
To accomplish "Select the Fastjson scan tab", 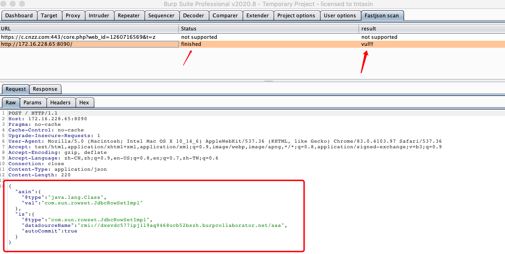I will click(x=382, y=15).
